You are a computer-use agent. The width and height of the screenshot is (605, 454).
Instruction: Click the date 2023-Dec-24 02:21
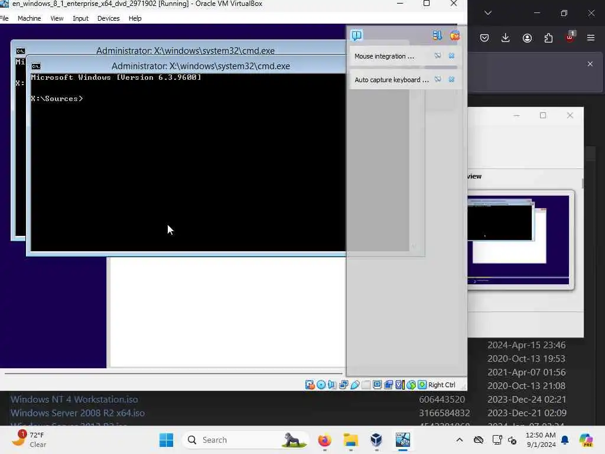pos(526,399)
